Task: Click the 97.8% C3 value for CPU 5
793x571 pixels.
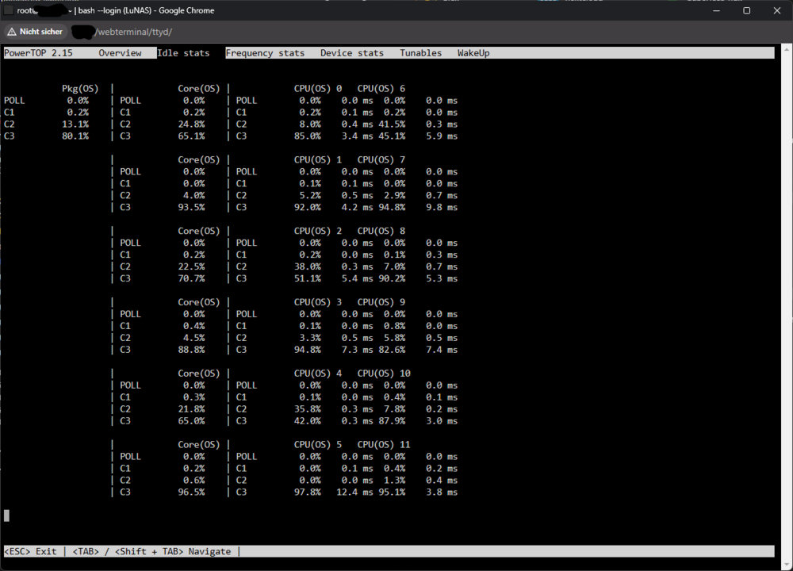Action: (x=308, y=492)
